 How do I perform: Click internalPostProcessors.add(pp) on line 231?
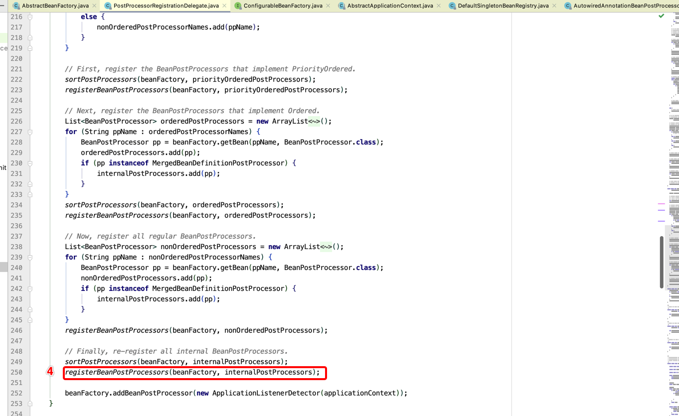click(159, 173)
